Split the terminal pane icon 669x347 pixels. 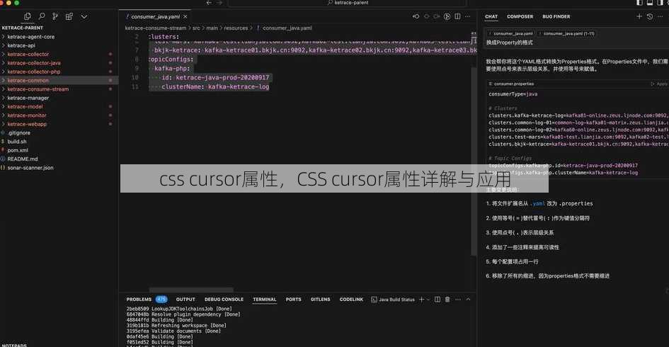point(438,299)
